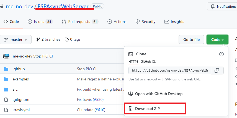Image resolution: width=237 pixels, height=118 pixels.
Task: Click the .github folder icon
Action: pos(6,69)
